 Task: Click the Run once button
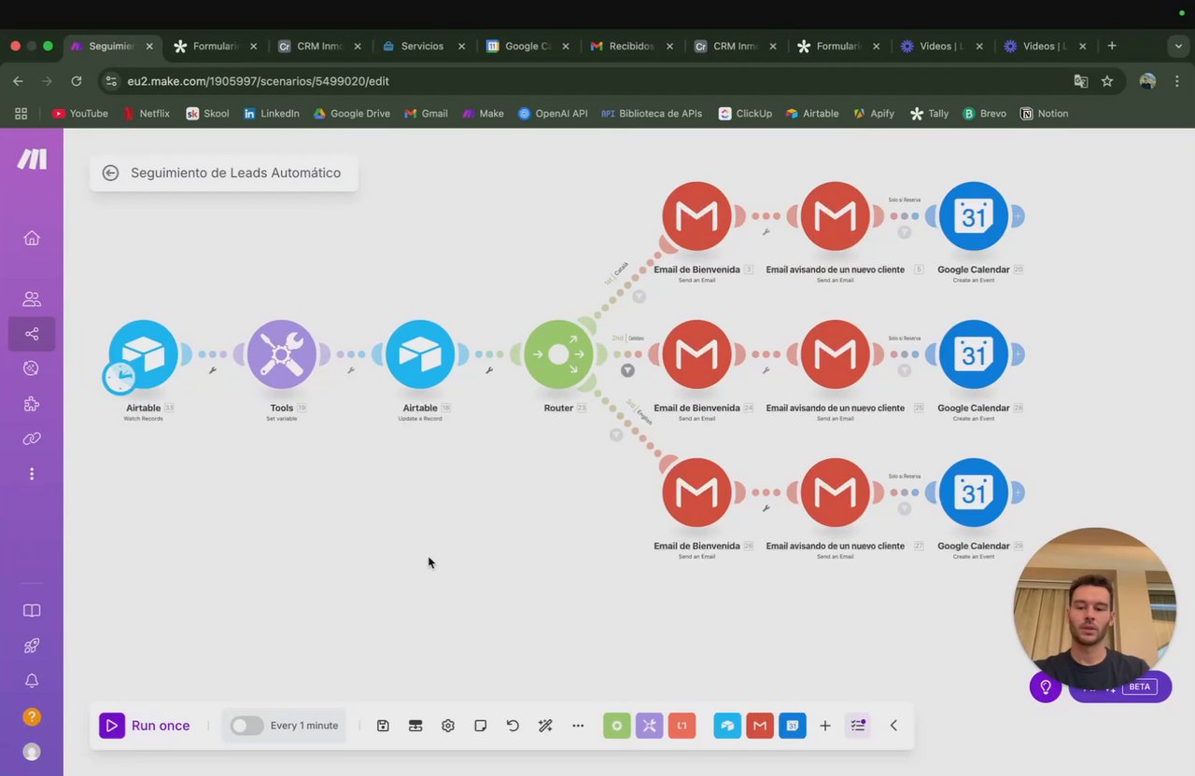(x=145, y=726)
